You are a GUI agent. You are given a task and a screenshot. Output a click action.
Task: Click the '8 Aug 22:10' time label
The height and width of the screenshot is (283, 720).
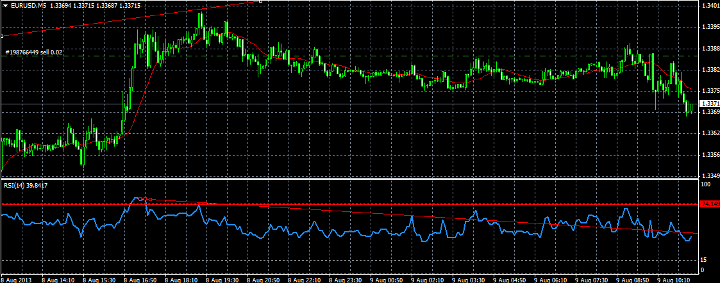(305, 279)
